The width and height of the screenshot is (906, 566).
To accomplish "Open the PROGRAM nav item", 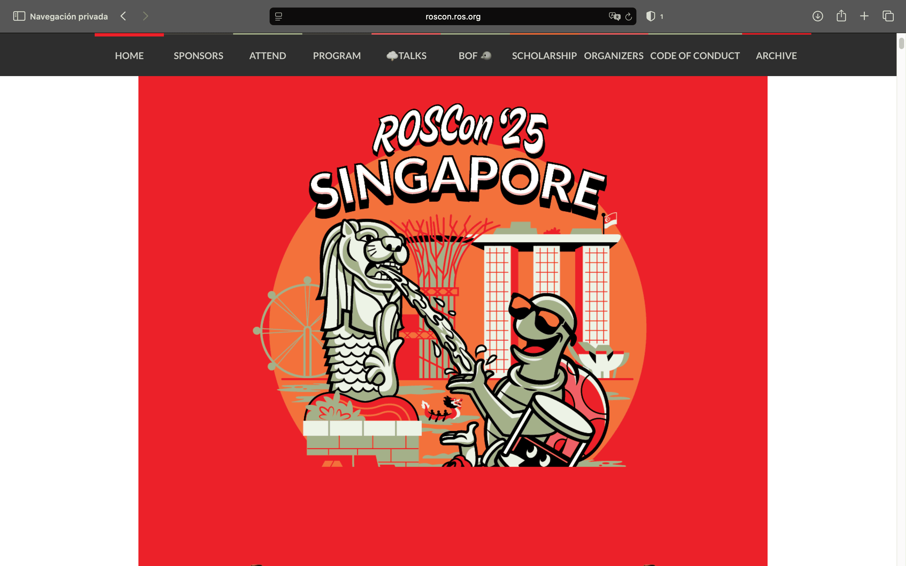I will 337,56.
